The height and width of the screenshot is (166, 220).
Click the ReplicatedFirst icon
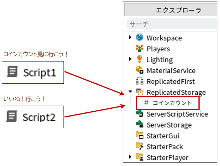click(139, 81)
